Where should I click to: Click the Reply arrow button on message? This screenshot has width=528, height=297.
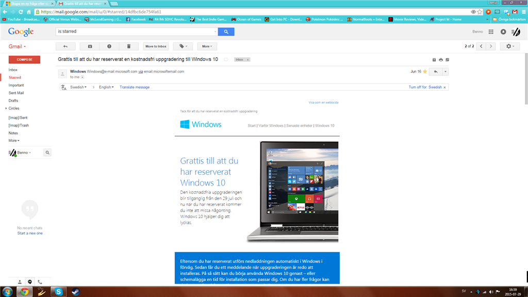[436, 72]
